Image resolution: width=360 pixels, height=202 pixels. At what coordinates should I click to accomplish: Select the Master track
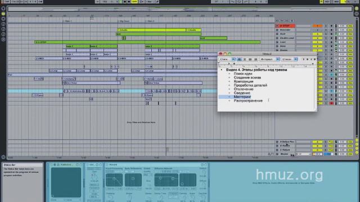(x=284, y=154)
